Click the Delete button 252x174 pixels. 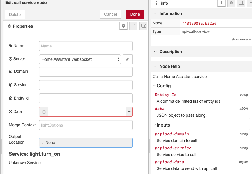click(15, 14)
